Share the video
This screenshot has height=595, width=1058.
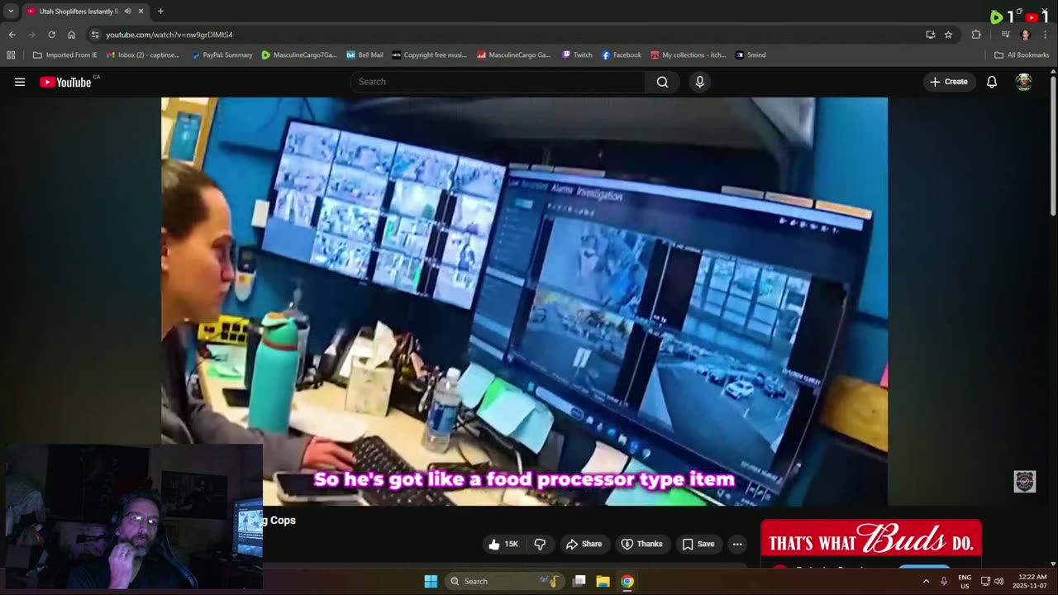[x=584, y=544]
